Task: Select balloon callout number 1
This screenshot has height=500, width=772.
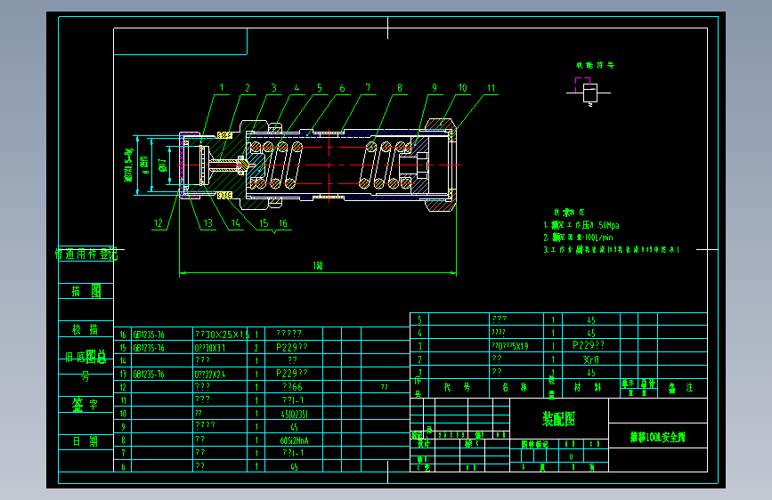Action: click(222, 87)
